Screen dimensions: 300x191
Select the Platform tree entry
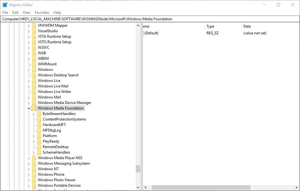50,136
